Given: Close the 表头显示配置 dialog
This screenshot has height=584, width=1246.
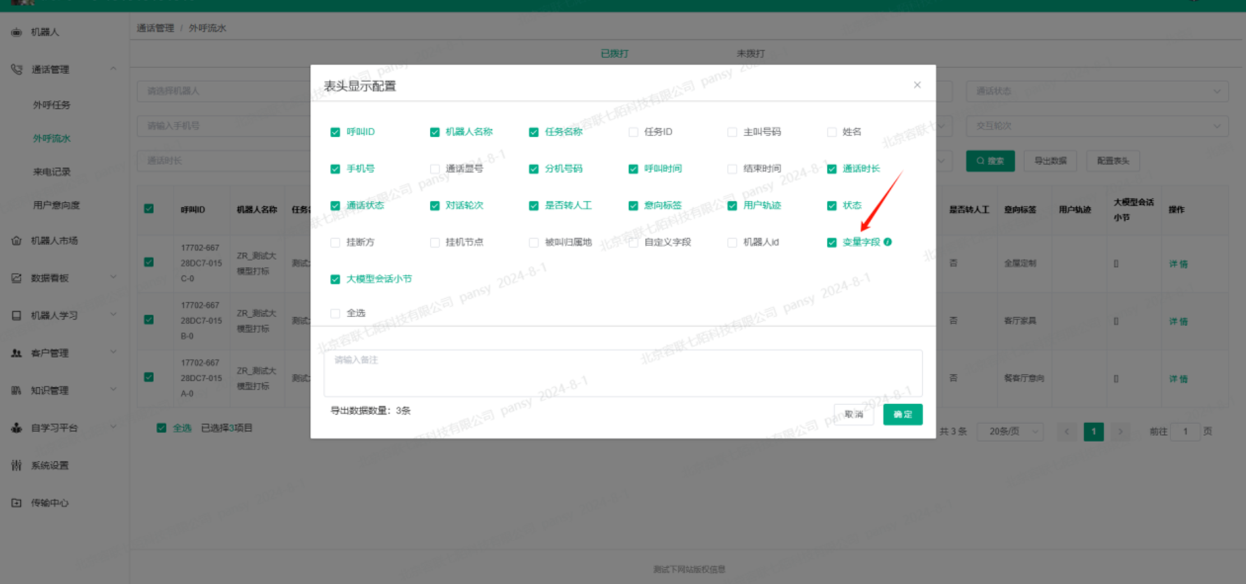Looking at the screenshot, I should click(x=917, y=85).
